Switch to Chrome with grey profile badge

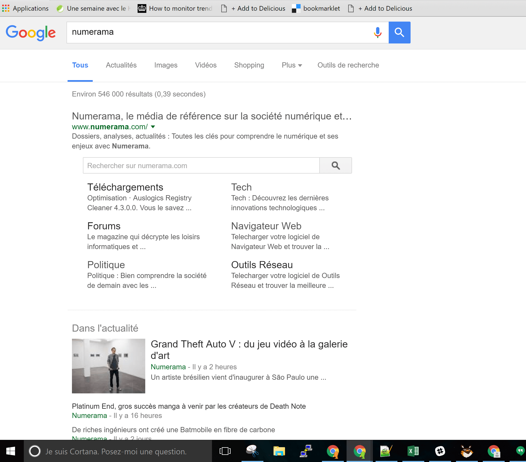493,451
